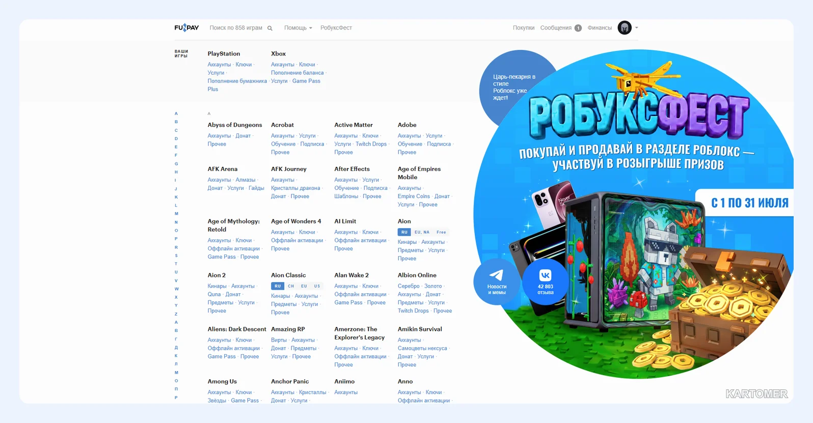Screen dimensions: 813x423
Task: Select RU server toggle under Aion
Action: (404, 232)
